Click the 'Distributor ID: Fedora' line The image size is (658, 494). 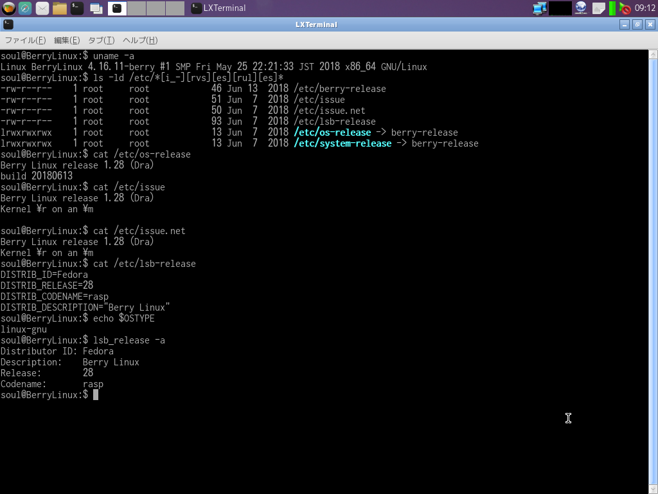click(57, 351)
